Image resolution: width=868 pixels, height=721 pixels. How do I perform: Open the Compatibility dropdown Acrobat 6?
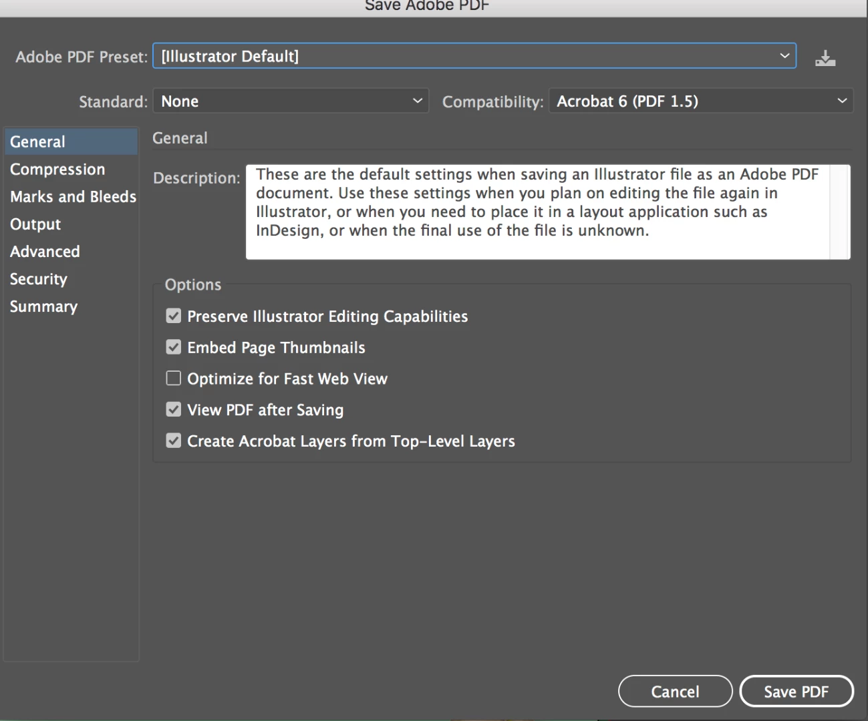tap(701, 101)
